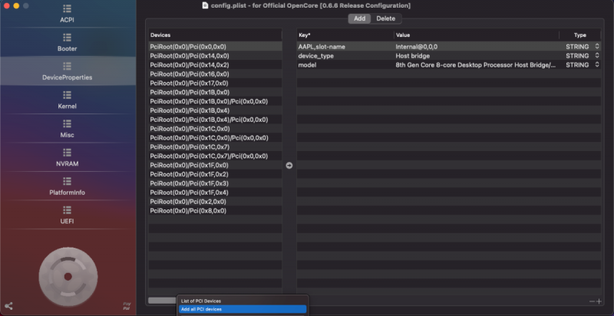Choose Add all PCI devices from the menu
Viewport: 614px width, 316px height.
(243, 309)
